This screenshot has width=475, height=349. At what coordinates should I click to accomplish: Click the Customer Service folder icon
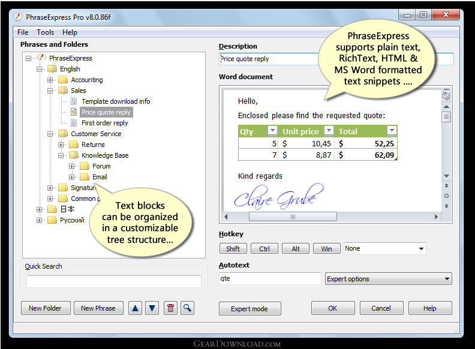click(63, 134)
